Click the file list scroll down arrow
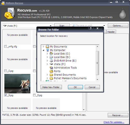Screen dimensions: 130x125 [x=84, y=110]
